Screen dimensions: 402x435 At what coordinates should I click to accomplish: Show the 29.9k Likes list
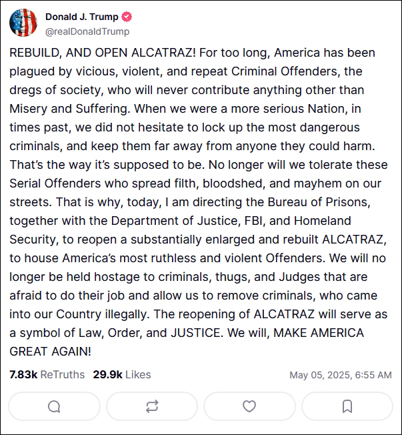coord(122,374)
